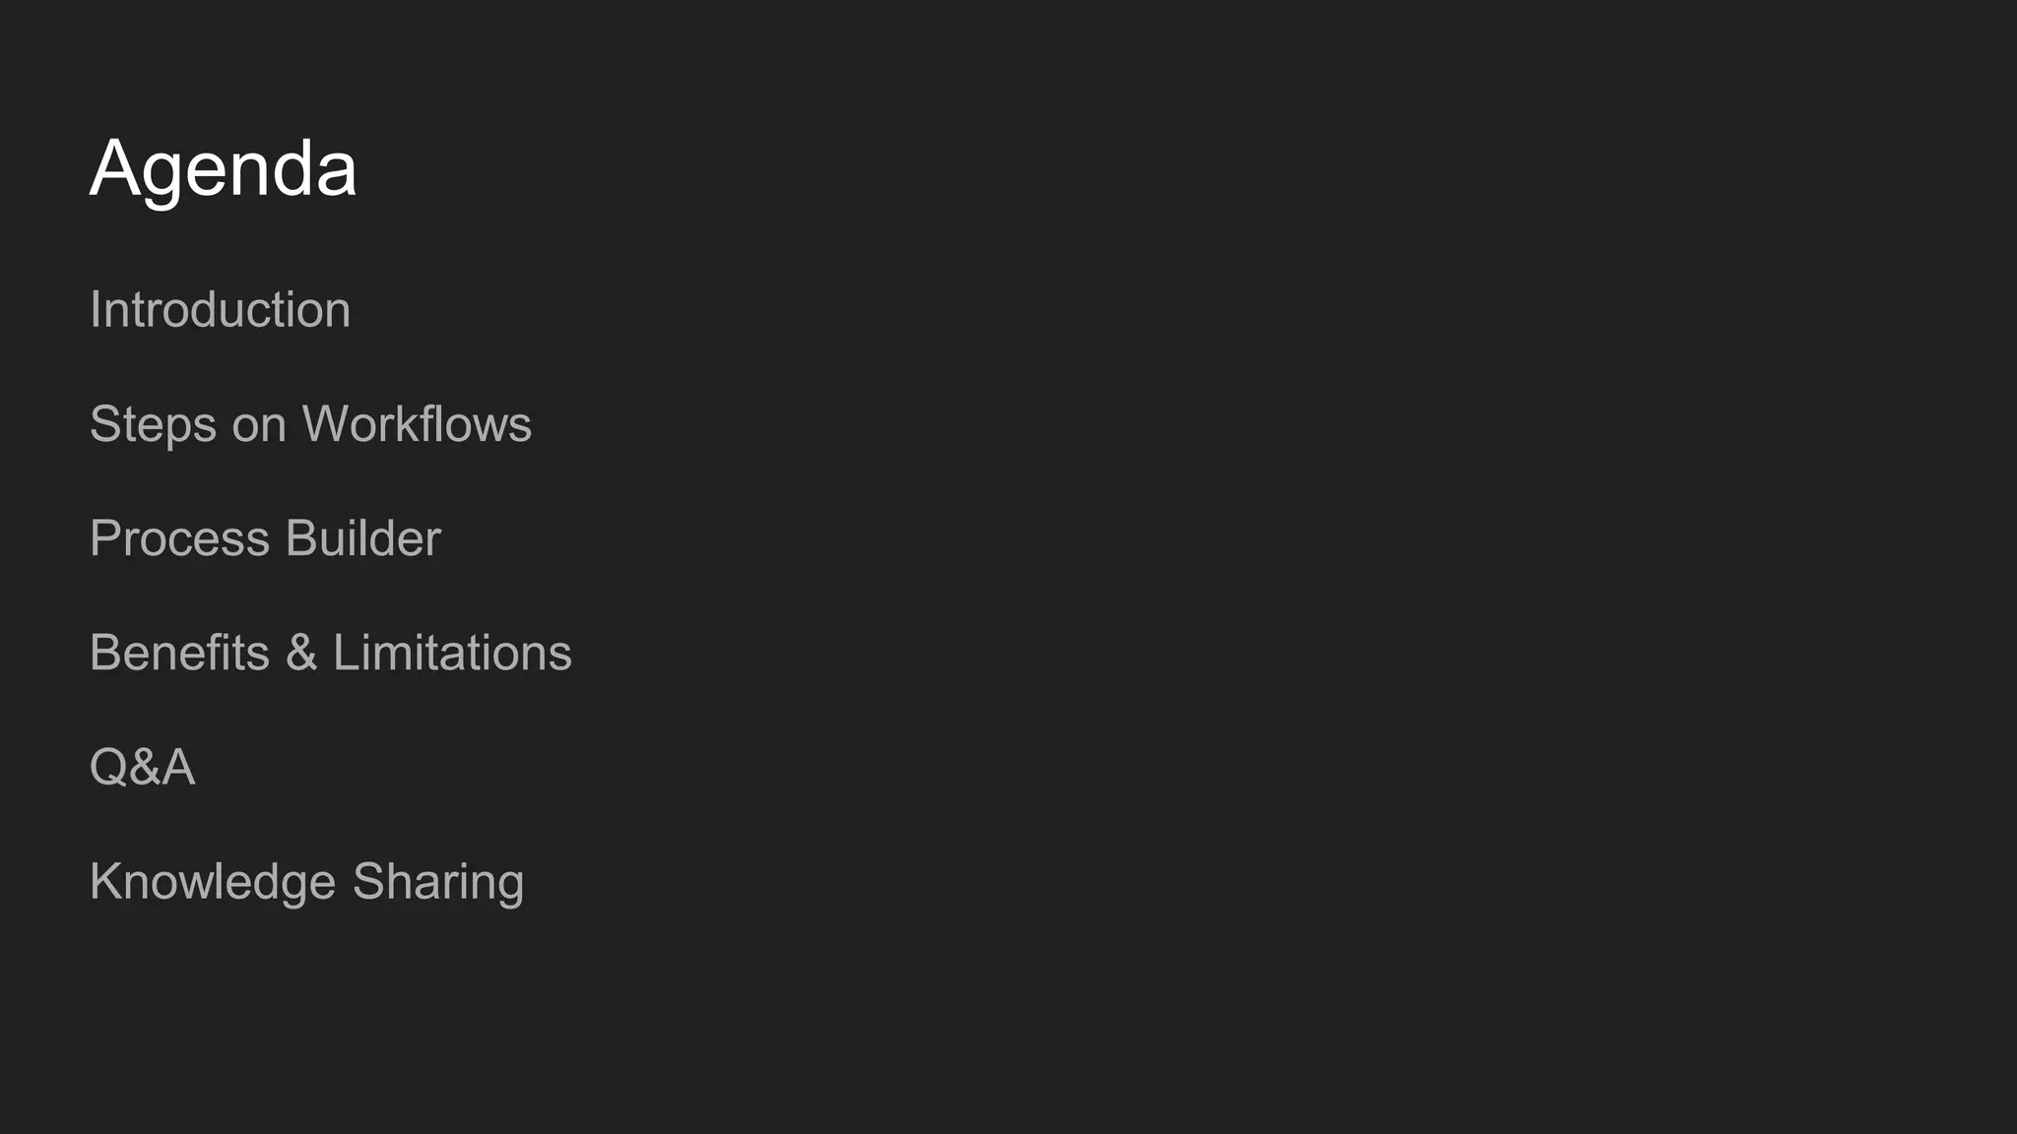Click the Agenda slide title
The height and width of the screenshot is (1134, 2017).
point(223,168)
